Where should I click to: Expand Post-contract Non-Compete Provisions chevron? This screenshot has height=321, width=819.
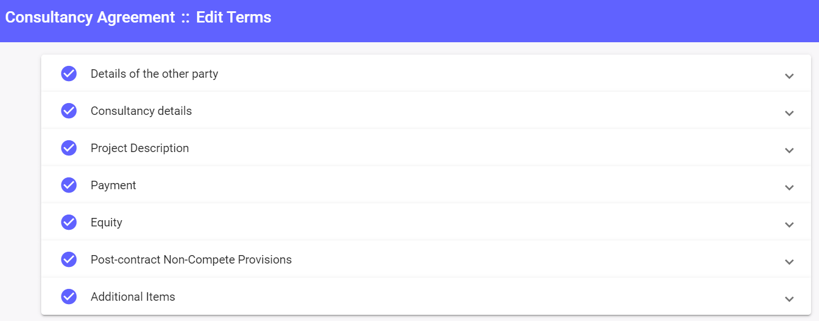tap(789, 261)
